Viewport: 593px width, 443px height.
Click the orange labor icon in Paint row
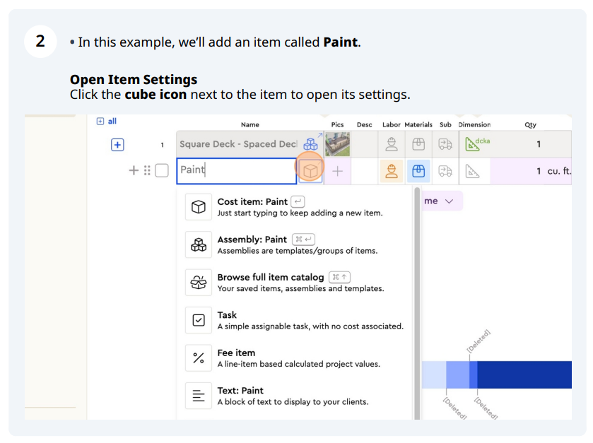(392, 171)
